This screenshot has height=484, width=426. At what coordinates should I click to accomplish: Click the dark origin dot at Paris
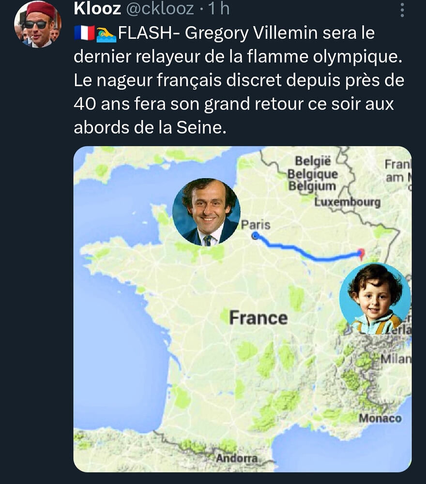[255, 236]
